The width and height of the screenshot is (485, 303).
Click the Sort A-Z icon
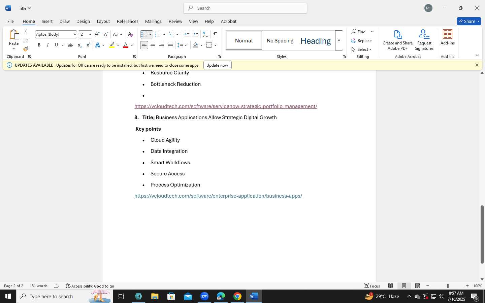(205, 34)
